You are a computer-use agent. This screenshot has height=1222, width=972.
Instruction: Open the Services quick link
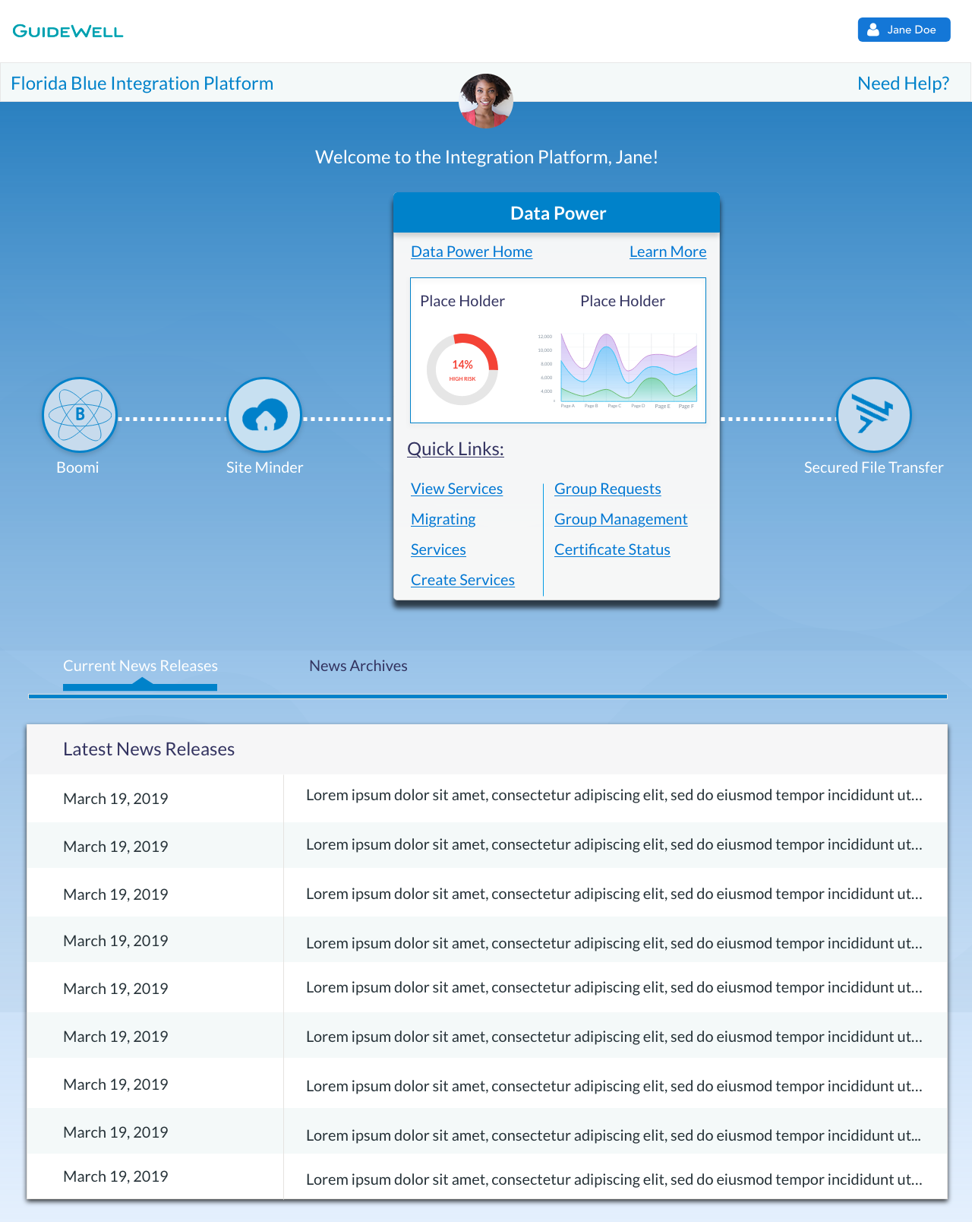(438, 549)
